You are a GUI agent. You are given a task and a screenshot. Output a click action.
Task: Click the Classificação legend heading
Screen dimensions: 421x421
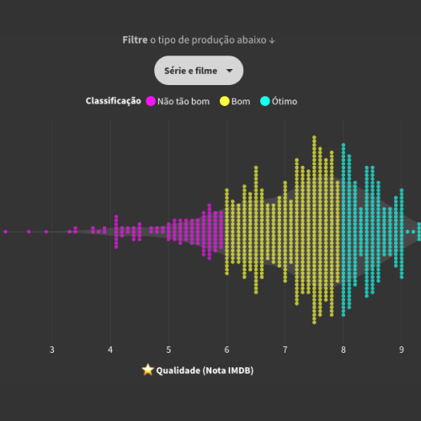[x=114, y=101]
